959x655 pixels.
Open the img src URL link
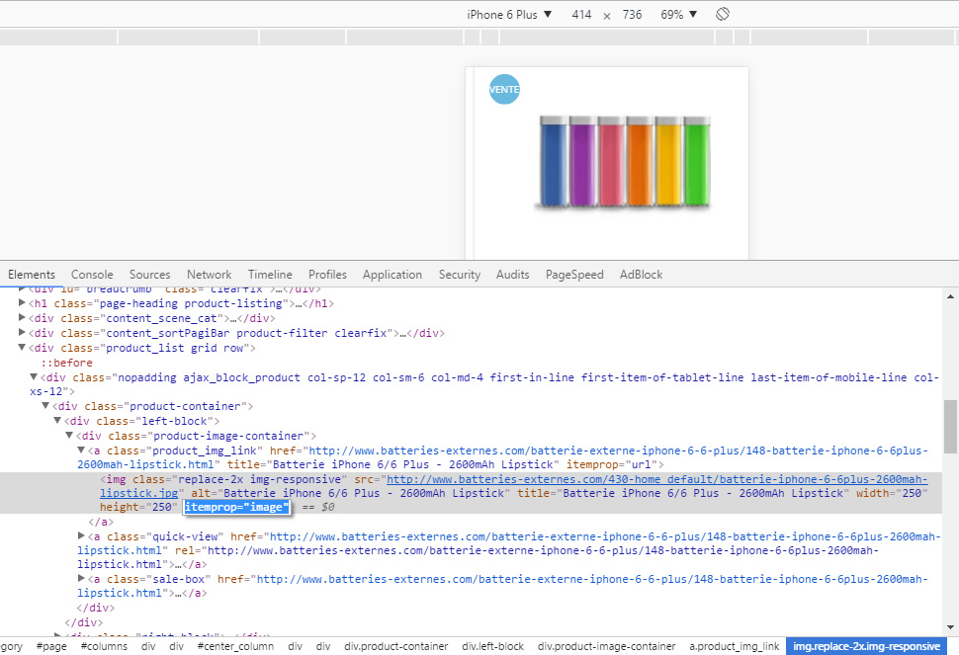point(514,486)
